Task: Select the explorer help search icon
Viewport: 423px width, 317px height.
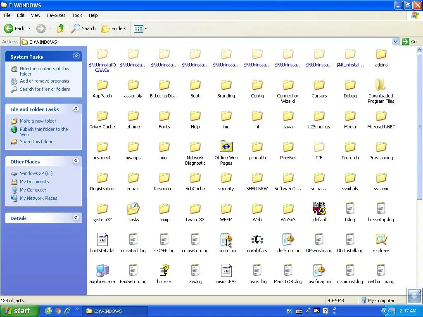Action: point(381,239)
